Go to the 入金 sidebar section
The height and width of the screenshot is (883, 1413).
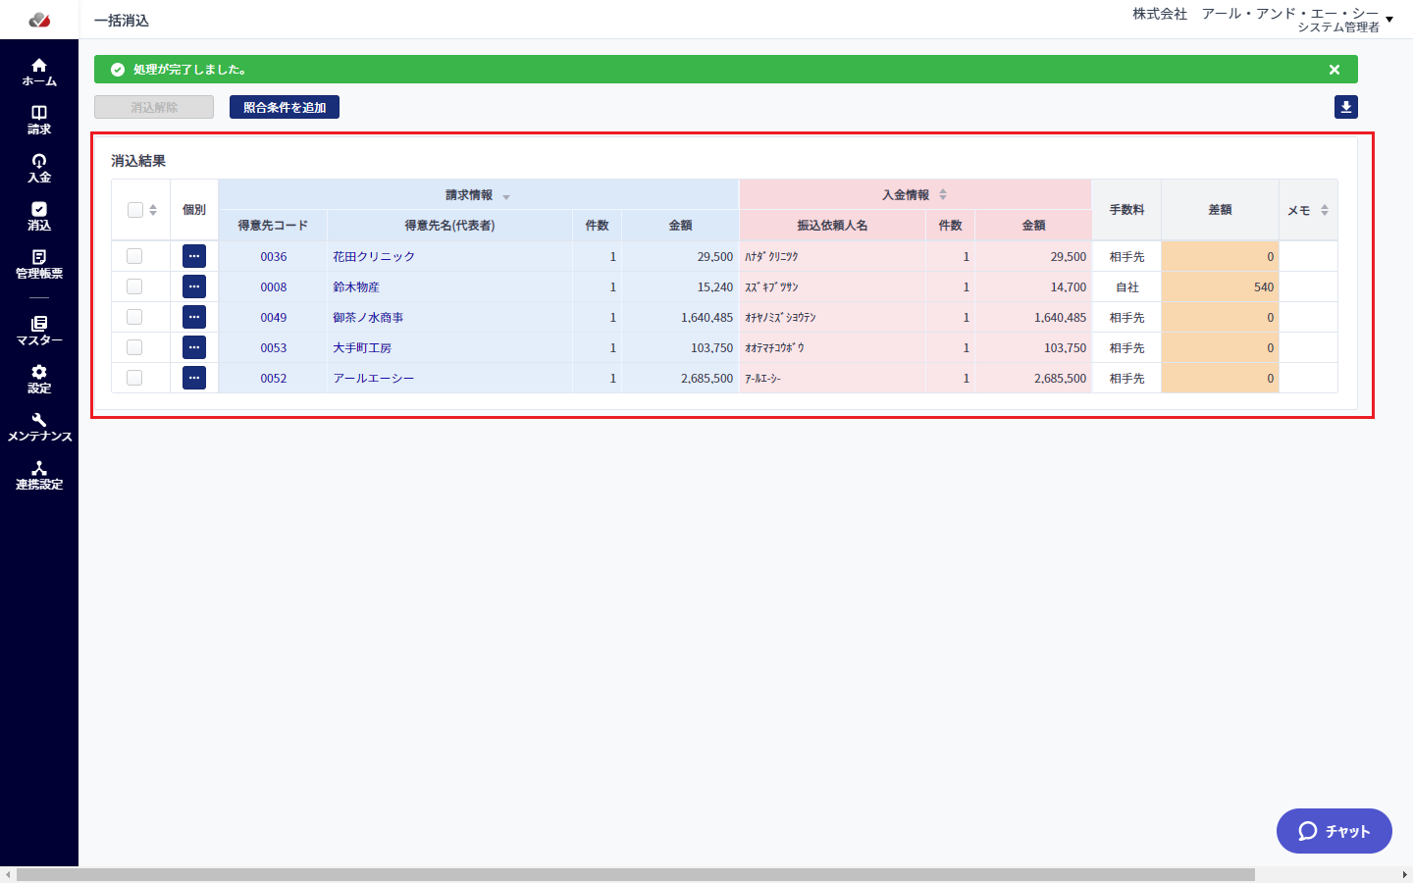click(x=39, y=169)
